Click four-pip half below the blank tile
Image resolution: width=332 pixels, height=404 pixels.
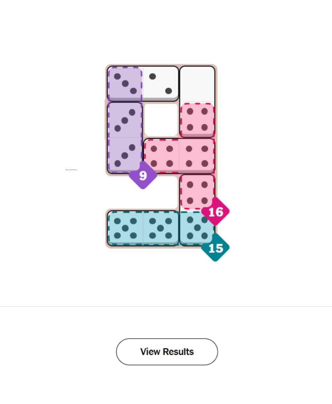pos(197,120)
